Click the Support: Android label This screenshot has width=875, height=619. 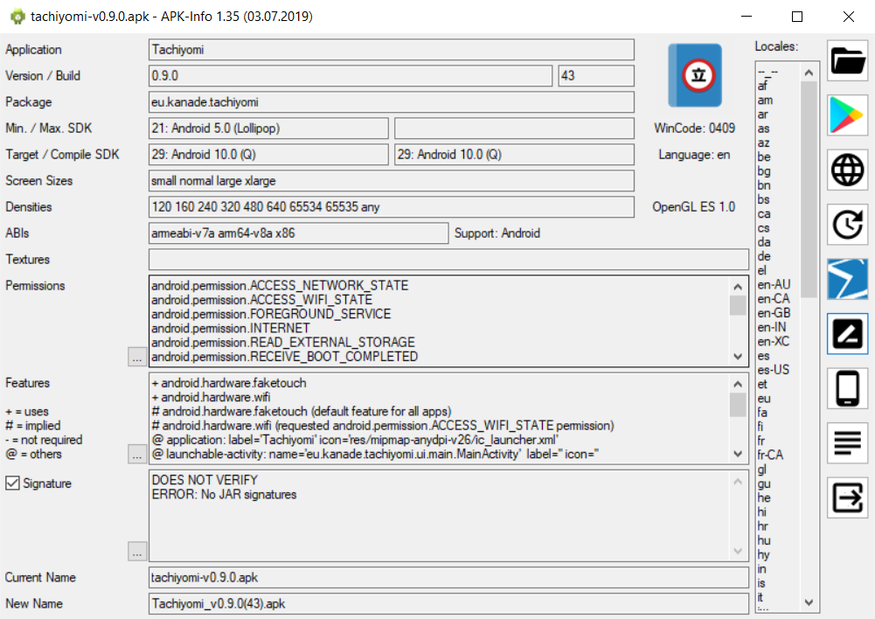point(497,233)
